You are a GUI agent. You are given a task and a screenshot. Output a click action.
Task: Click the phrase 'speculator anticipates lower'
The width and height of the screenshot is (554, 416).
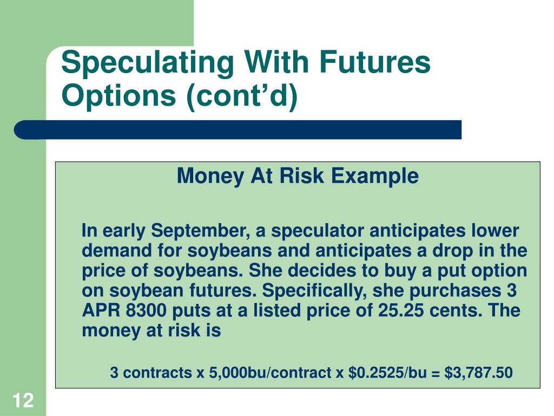click(x=395, y=231)
